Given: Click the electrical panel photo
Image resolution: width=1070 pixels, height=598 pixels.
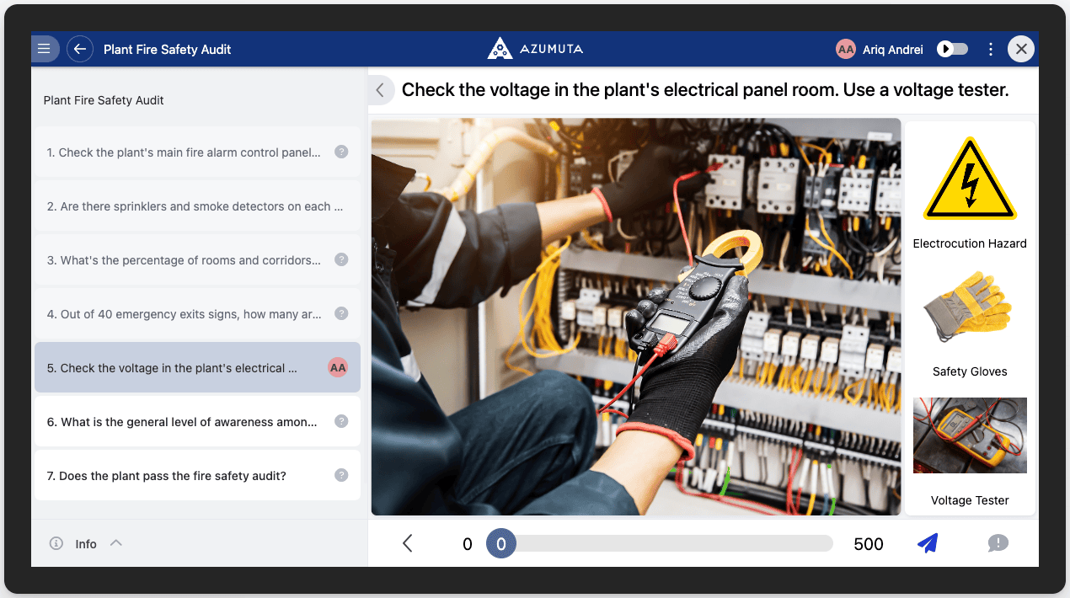Looking at the screenshot, I should pyautogui.click(x=636, y=317).
